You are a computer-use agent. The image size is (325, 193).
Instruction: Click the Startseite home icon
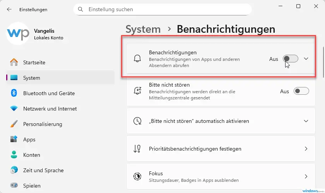coord(14,62)
